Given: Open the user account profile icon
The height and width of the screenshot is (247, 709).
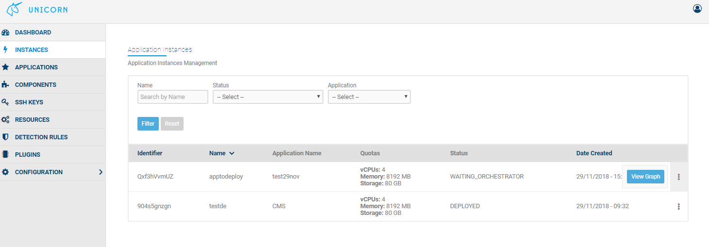Looking at the screenshot, I should (697, 8).
